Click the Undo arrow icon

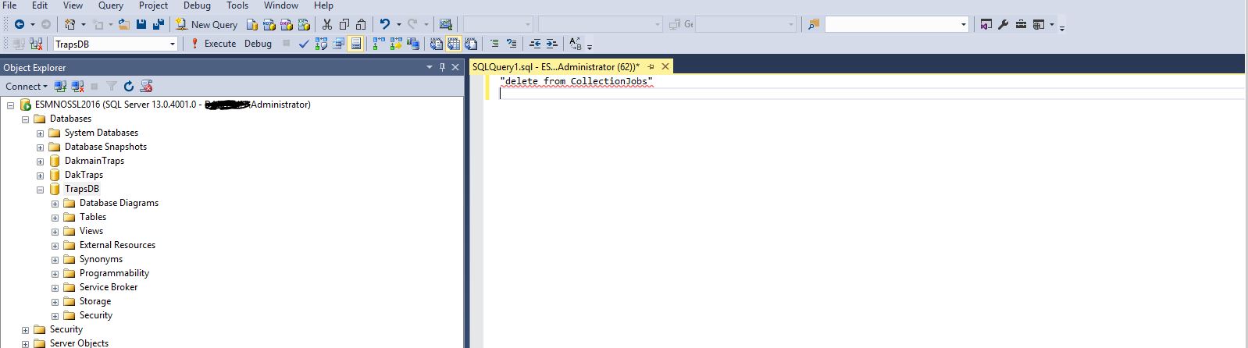coord(384,24)
